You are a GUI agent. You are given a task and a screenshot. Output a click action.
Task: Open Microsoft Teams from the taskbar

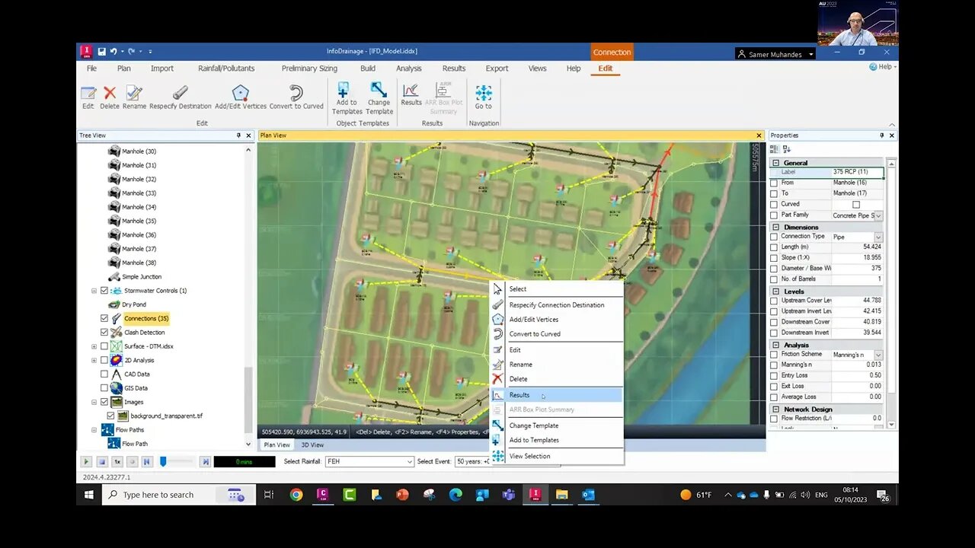click(x=508, y=495)
